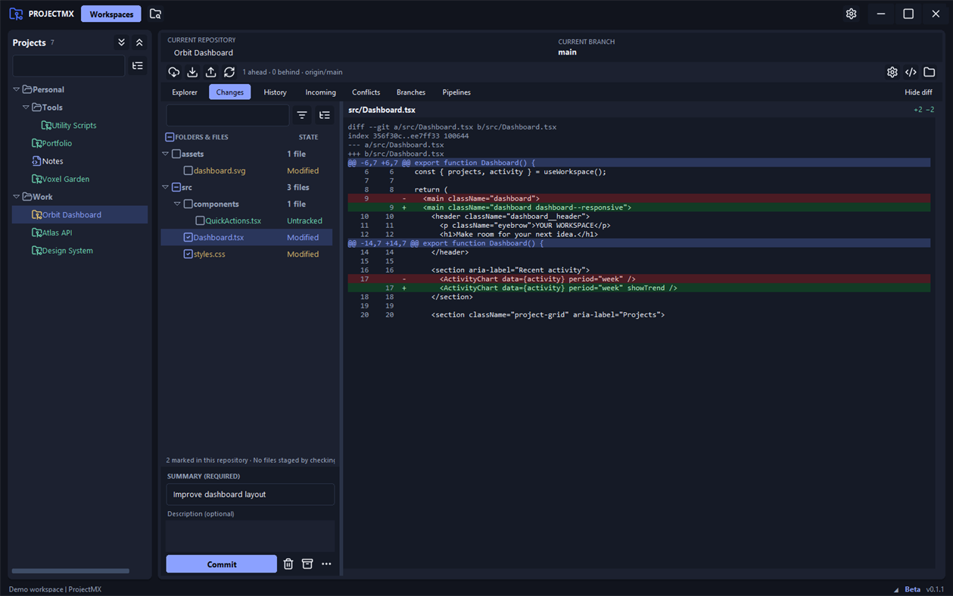Click the Notes file icon

(x=36, y=161)
